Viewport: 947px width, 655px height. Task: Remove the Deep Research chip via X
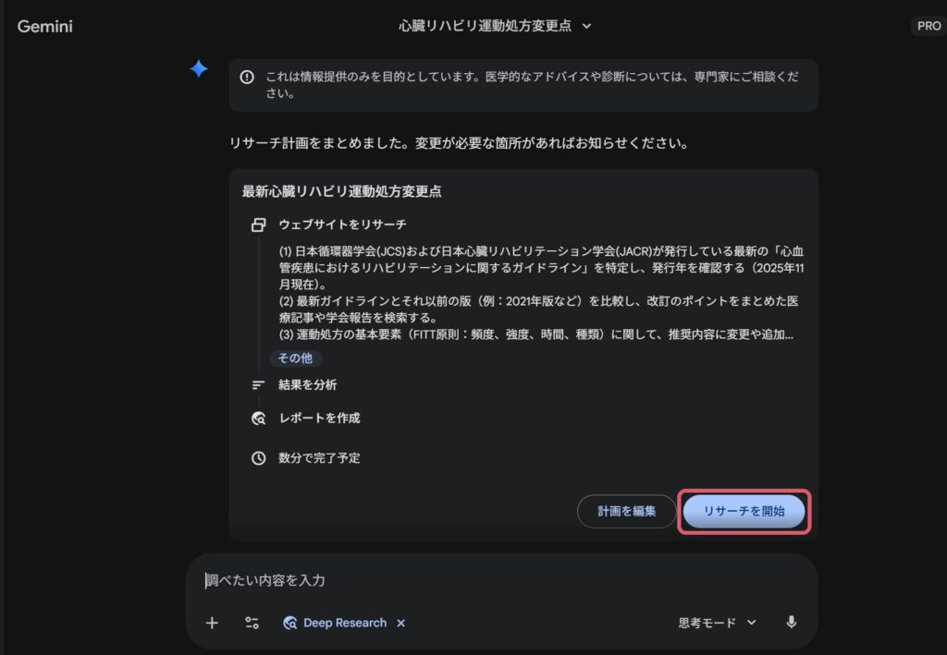400,623
